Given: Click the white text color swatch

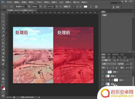Looking at the screenshot, I should click(x=86, y=7).
